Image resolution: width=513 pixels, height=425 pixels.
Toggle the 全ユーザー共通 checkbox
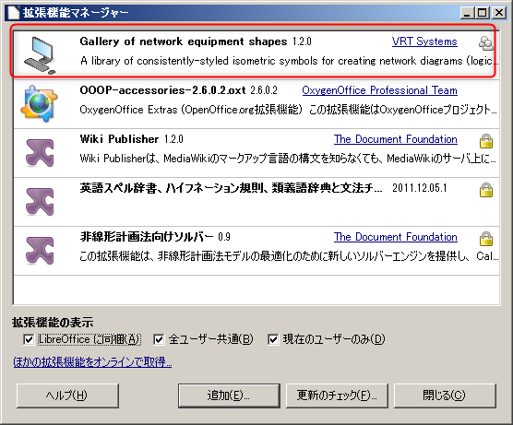[x=159, y=339]
